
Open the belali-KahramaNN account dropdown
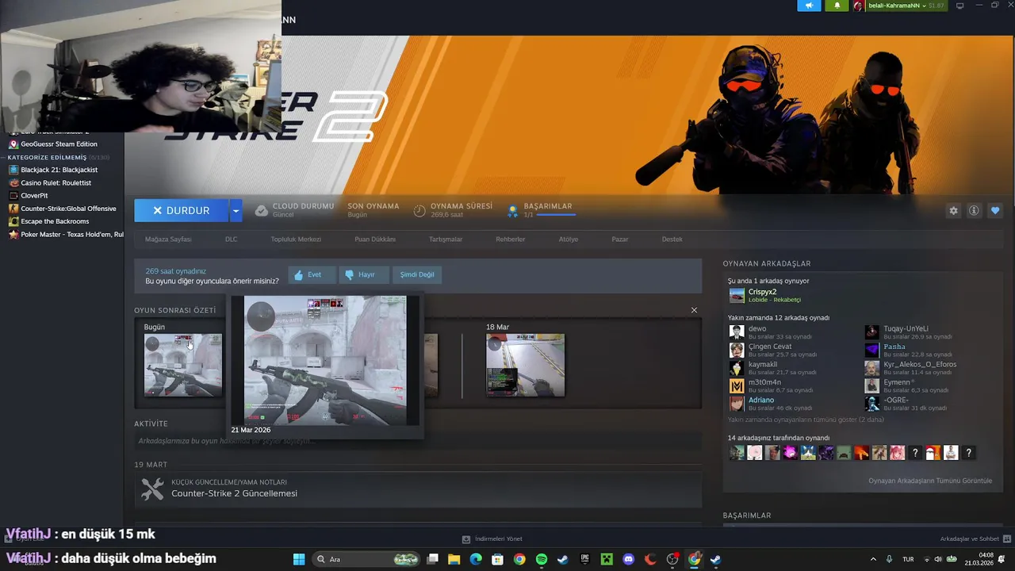click(x=924, y=6)
